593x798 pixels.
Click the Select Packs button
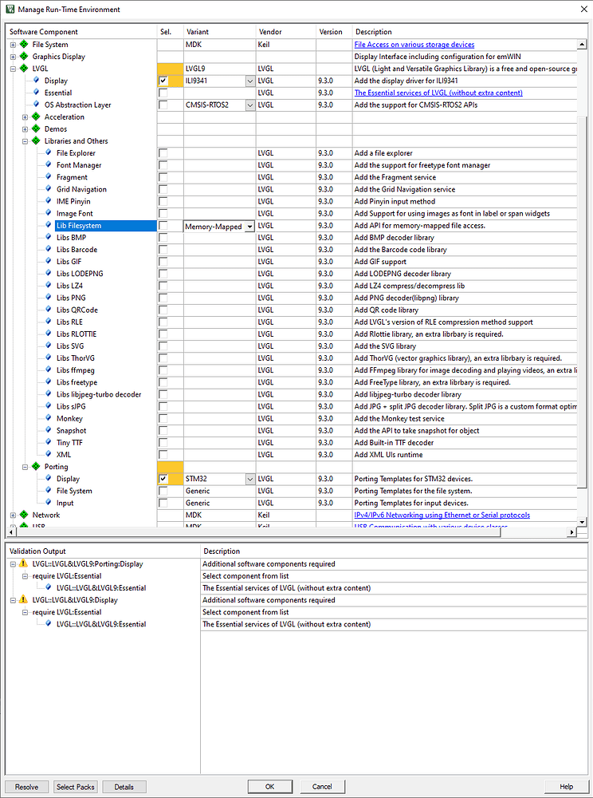75,787
